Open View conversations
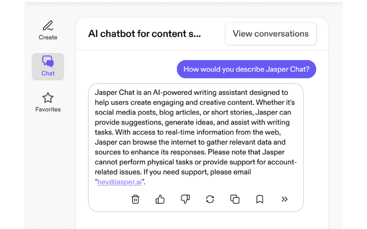Viewport: 367px width, 229px height. pyautogui.click(x=271, y=33)
